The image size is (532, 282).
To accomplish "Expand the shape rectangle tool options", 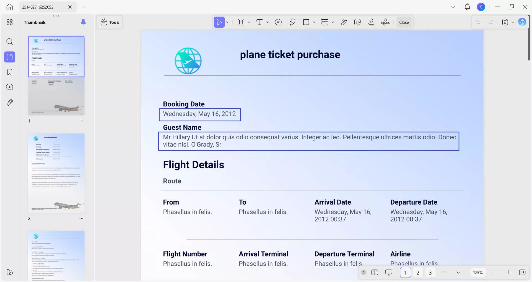I will pos(314,22).
